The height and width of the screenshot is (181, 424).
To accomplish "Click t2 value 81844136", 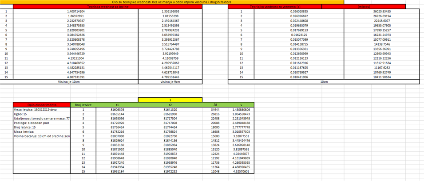I will point(170,141).
